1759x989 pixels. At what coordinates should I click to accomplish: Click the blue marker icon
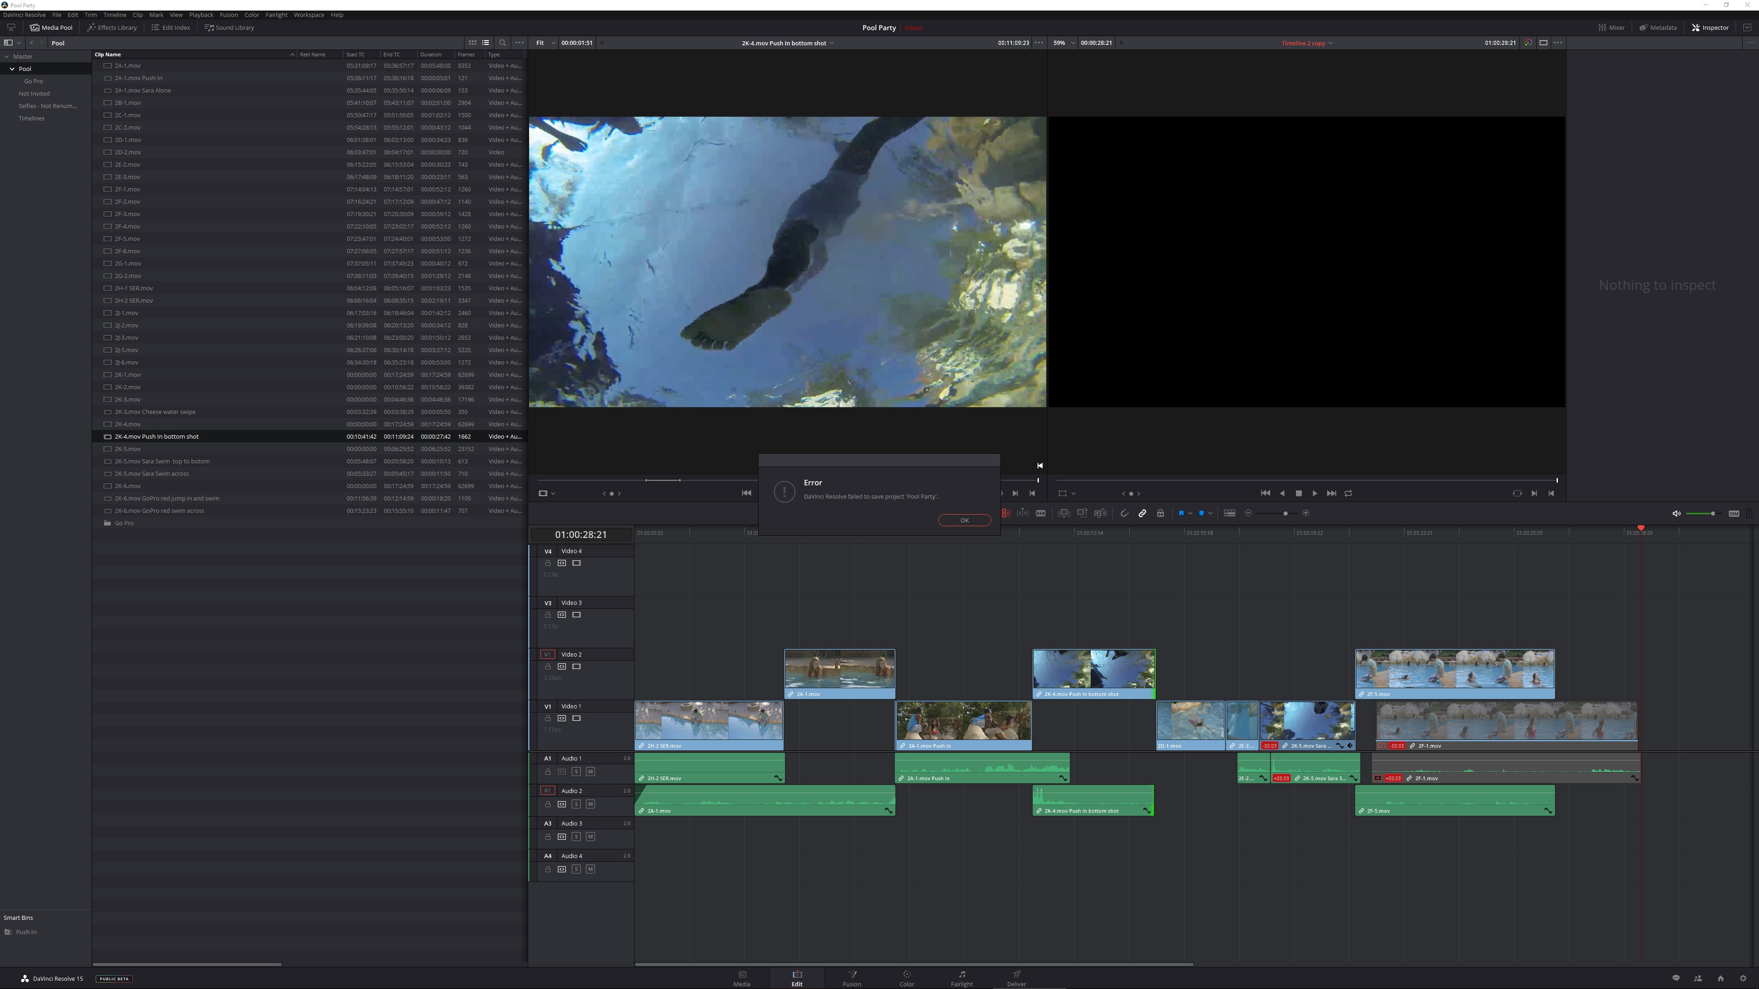click(x=1201, y=513)
